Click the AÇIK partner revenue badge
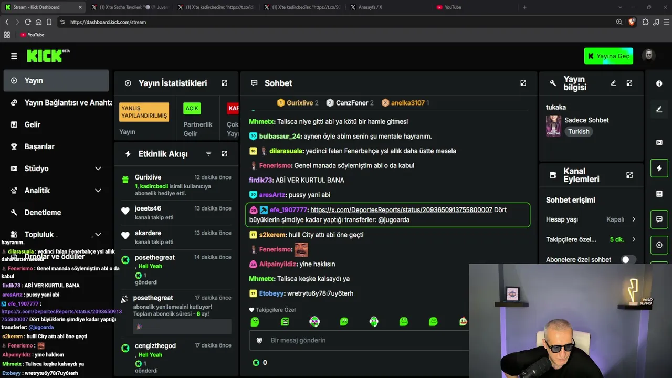 coord(192,108)
